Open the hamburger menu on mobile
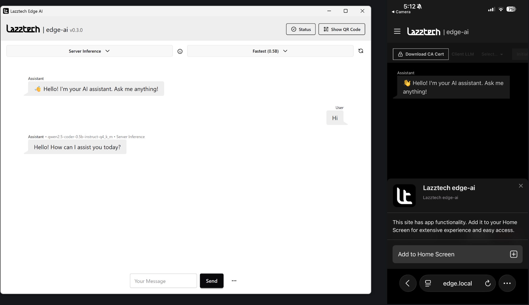 point(397,31)
